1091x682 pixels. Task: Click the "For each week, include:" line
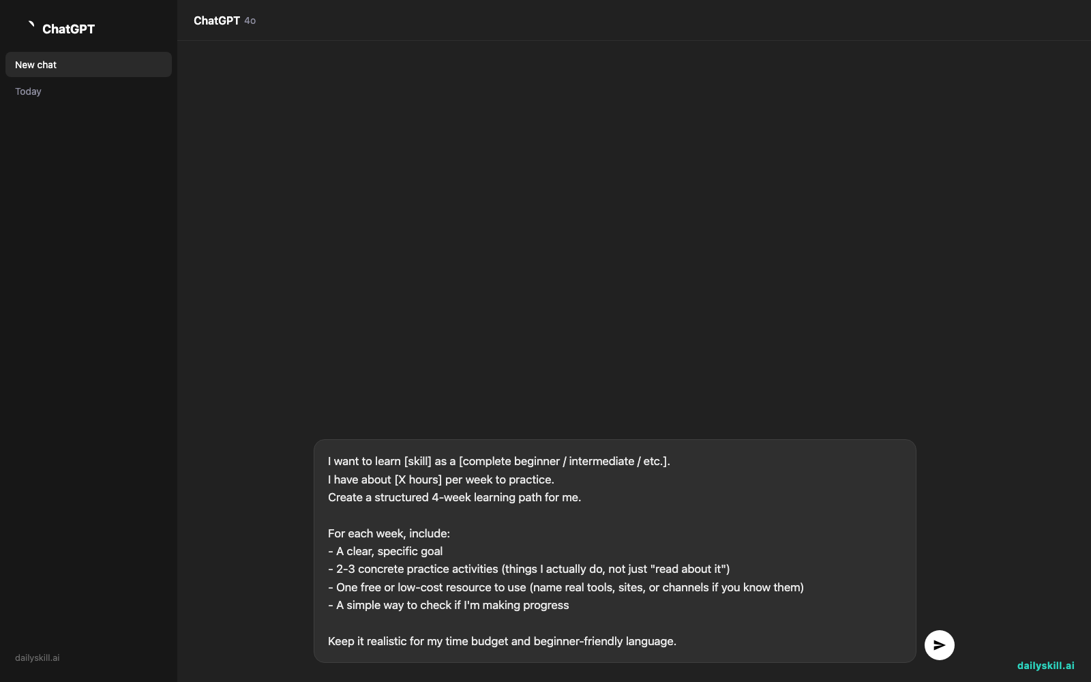[x=389, y=533]
